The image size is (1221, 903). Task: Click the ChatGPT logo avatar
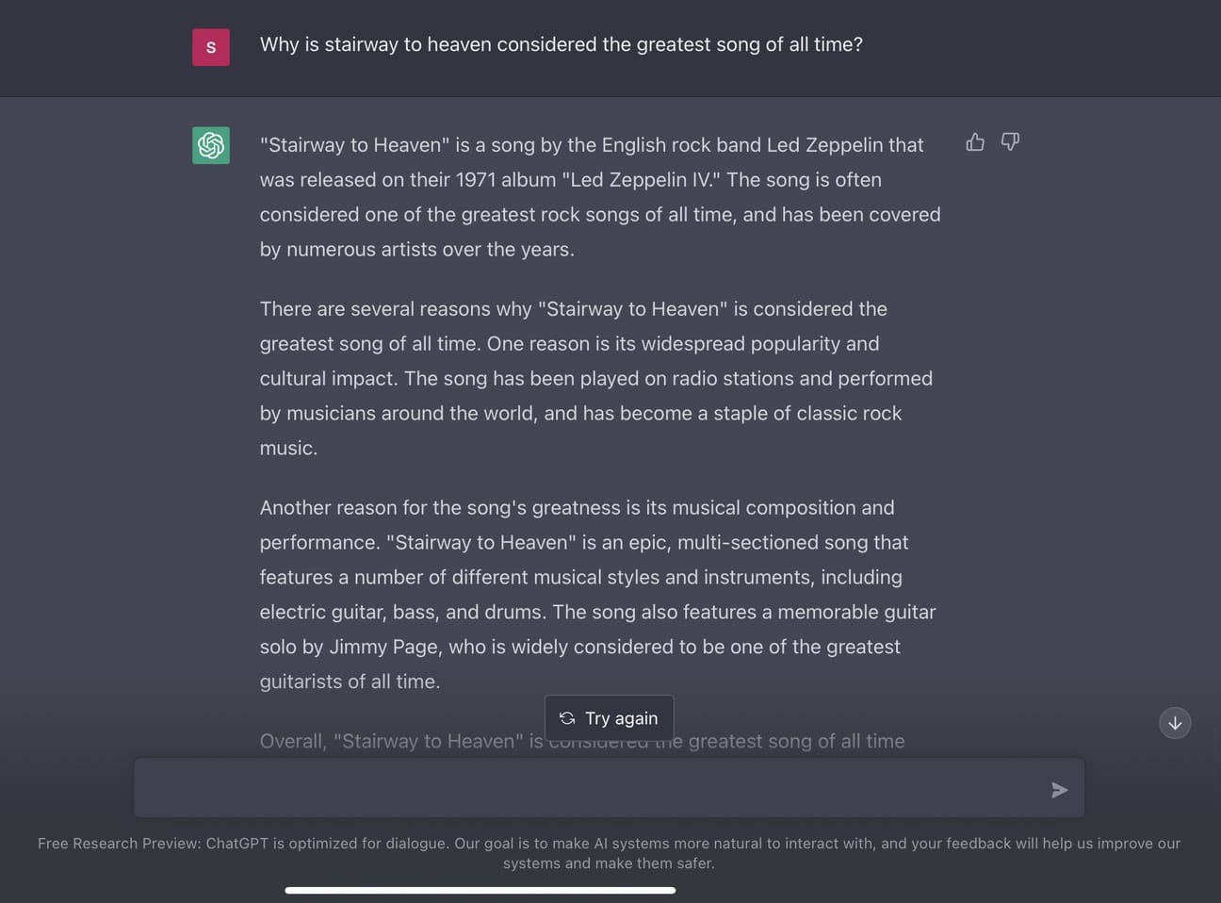click(x=211, y=145)
